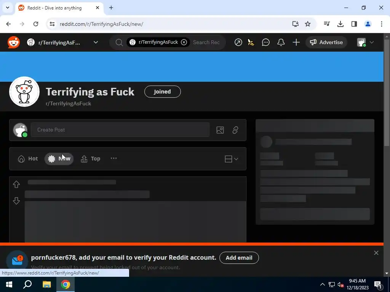
Task: Click the address bar URL
Action: pyautogui.click(x=101, y=24)
